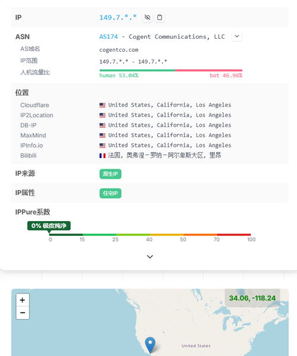
Task: Click the US flag beside Cloudflare location
Action: (102, 105)
